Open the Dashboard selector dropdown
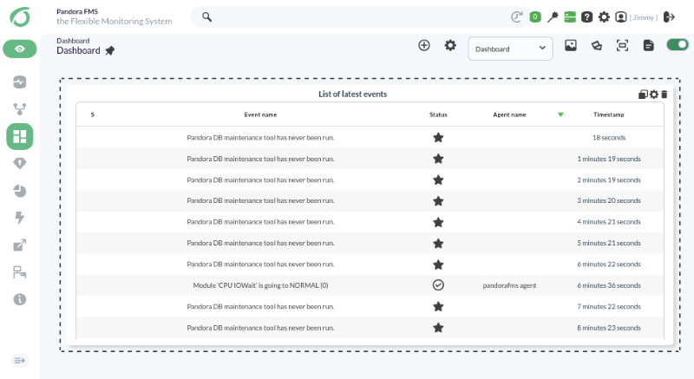The width and height of the screenshot is (694, 379). click(x=510, y=49)
